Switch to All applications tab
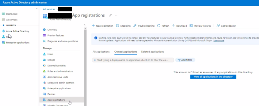This screenshot has height=106, width=259. [x=101, y=52]
